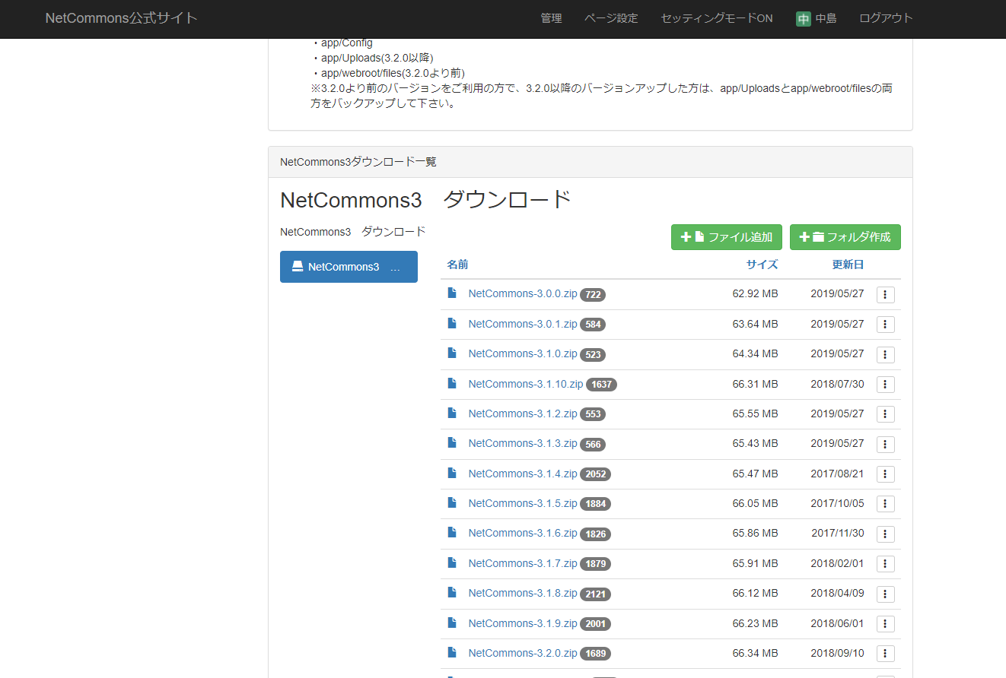Click the file icon beside NetCommons-3.0.1.zip

pyautogui.click(x=452, y=323)
